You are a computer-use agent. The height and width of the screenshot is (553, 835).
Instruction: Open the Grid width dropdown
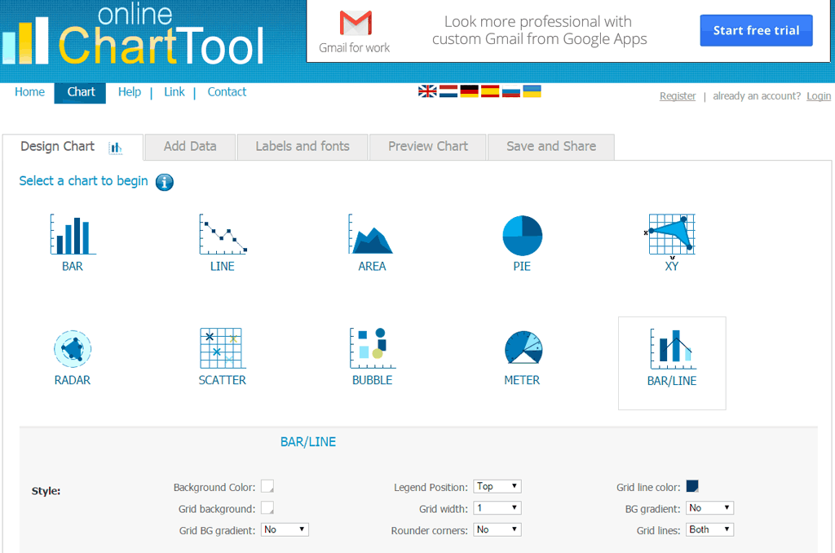coord(497,508)
